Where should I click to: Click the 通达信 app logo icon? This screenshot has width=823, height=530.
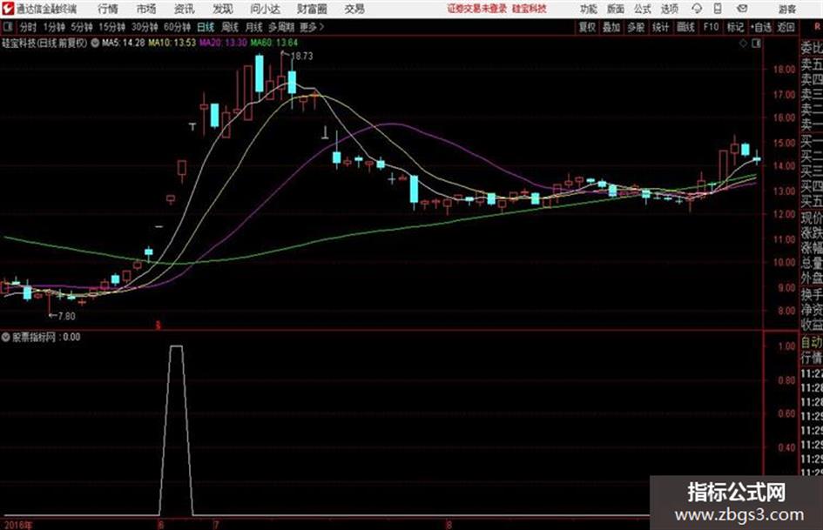pos(7,9)
